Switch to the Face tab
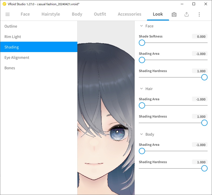This screenshot has width=212, height=195. tap(25, 14)
